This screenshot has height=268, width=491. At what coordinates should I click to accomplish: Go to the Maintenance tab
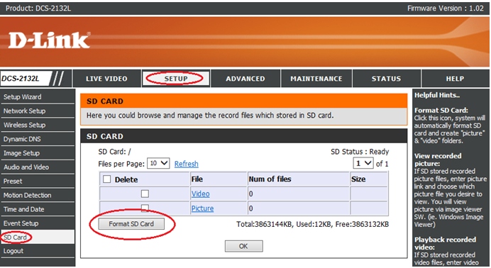tap(316, 79)
